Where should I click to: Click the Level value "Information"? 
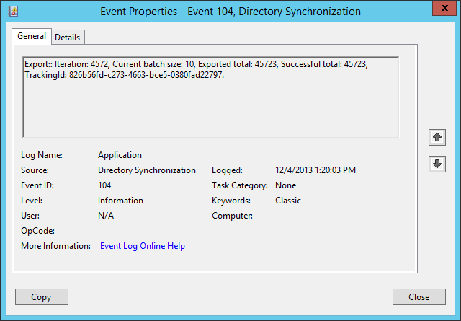120,201
